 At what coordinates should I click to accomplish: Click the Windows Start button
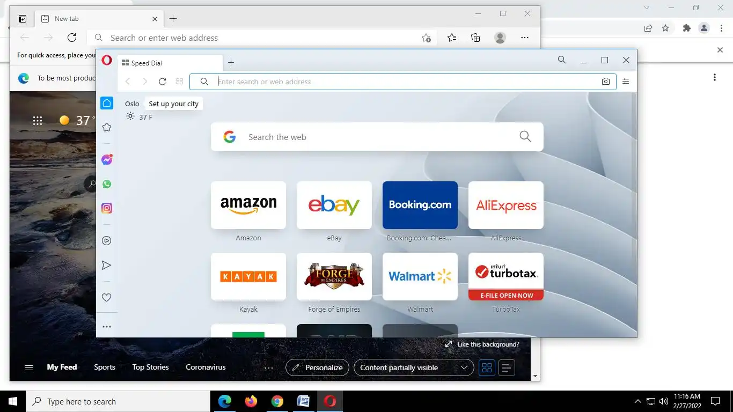pyautogui.click(x=13, y=401)
